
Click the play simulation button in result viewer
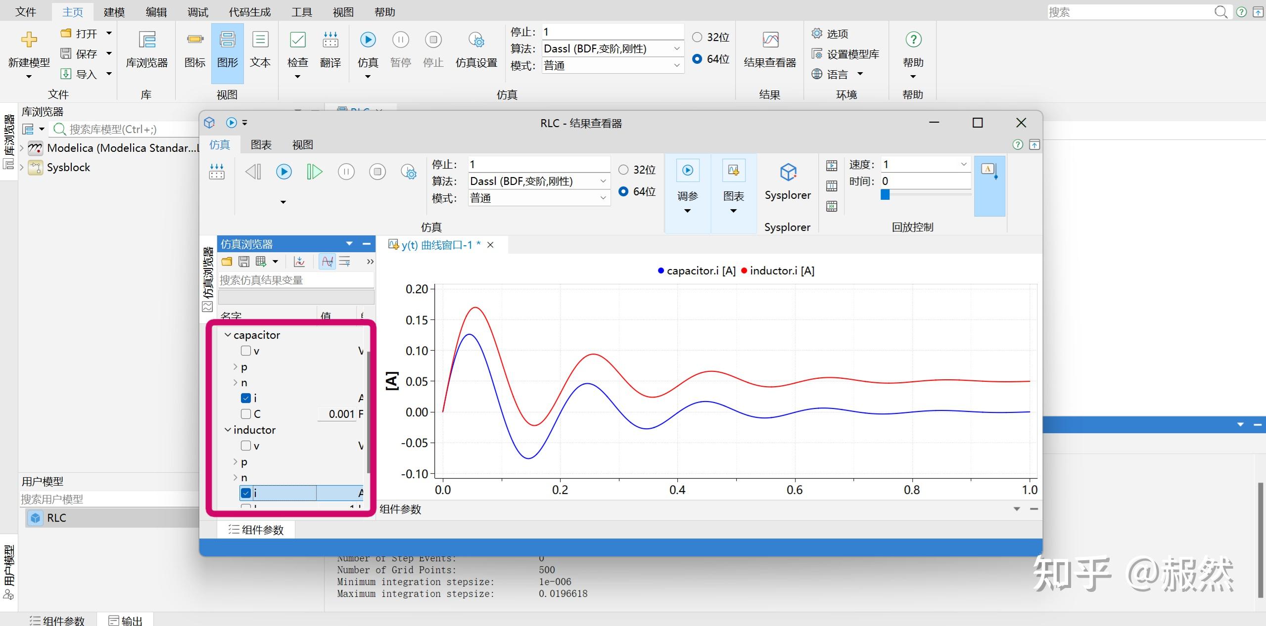283,172
